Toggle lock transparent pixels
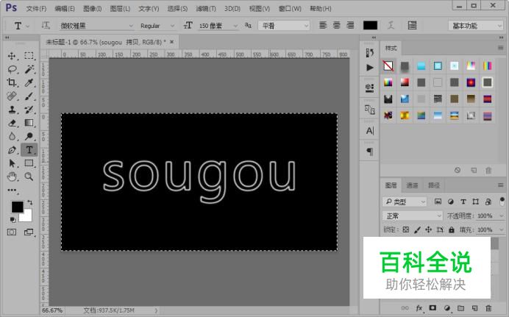This screenshot has width=509, height=317. (x=406, y=229)
